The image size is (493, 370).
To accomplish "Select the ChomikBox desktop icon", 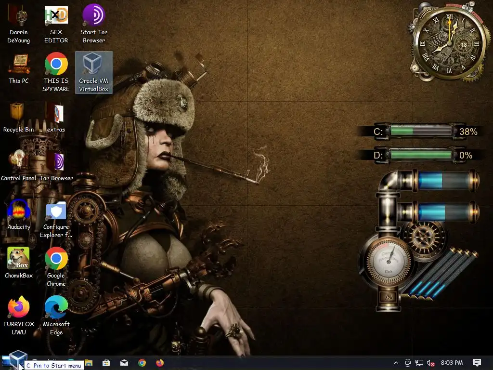I will pyautogui.click(x=19, y=263).
